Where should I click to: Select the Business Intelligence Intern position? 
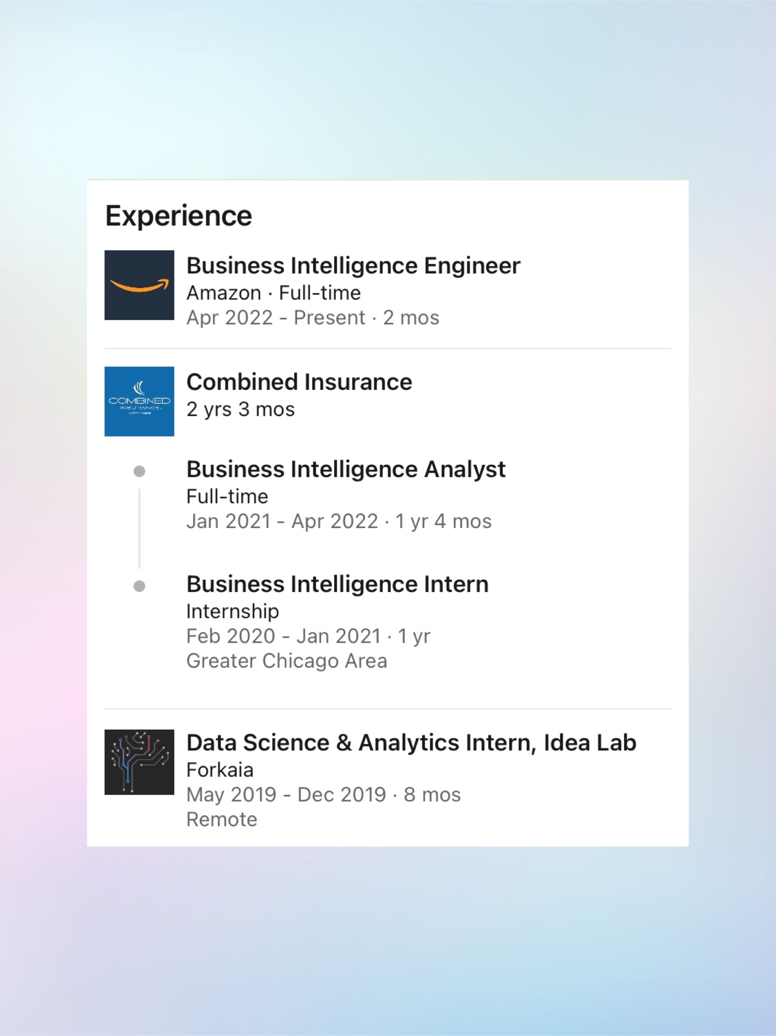pyautogui.click(x=338, y=584)
